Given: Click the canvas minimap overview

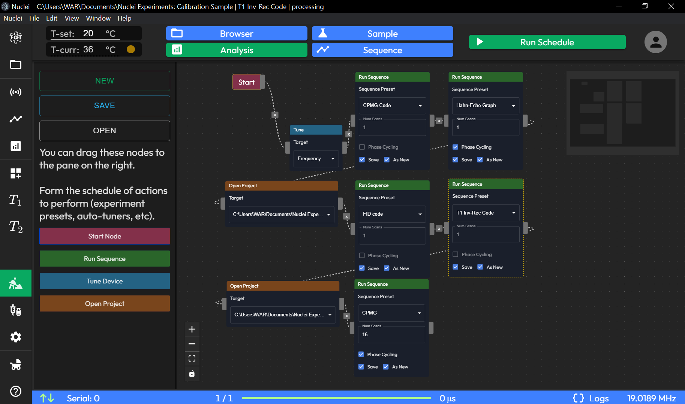Looking at the screenshot, I should point(622,113).
